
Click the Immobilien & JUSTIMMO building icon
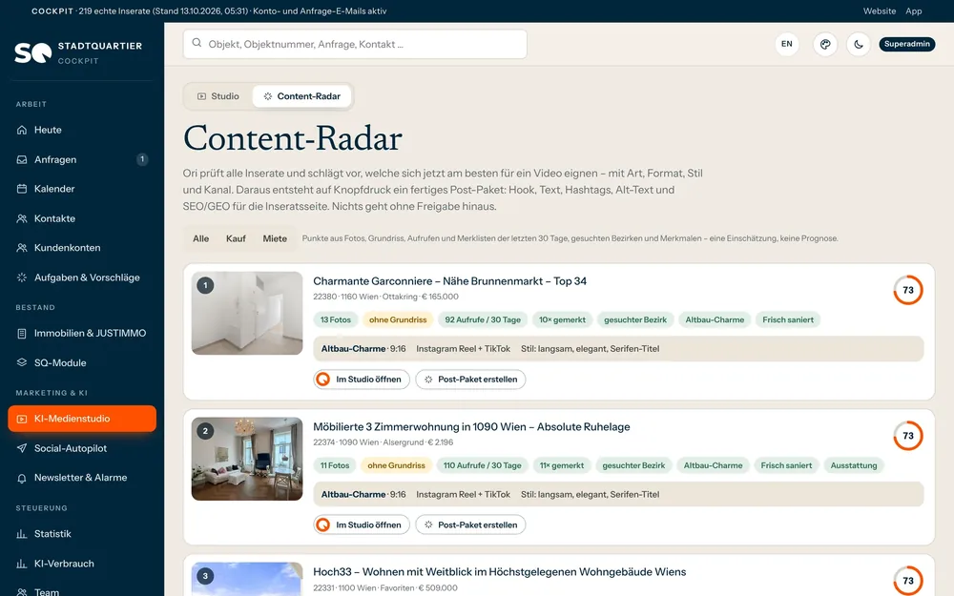pyautogui.click(x=22, y=333)
